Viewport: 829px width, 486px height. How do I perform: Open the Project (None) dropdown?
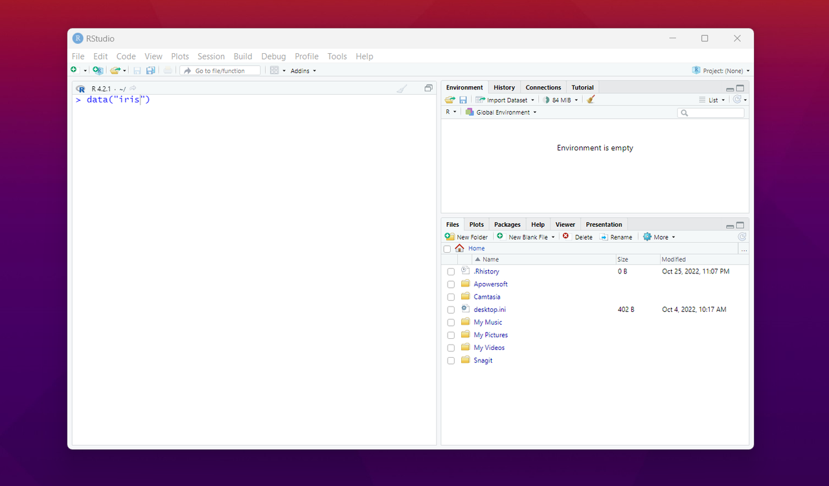[x=721, y=71]
